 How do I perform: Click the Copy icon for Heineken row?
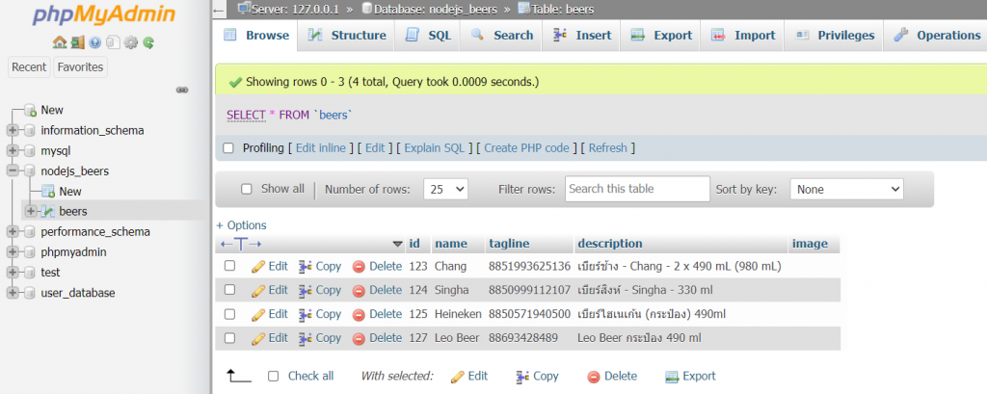tap(306, 315)
